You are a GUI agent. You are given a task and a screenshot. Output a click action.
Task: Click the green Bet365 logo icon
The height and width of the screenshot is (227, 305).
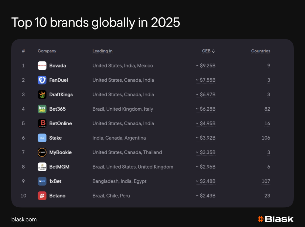(x=42, y=109)
